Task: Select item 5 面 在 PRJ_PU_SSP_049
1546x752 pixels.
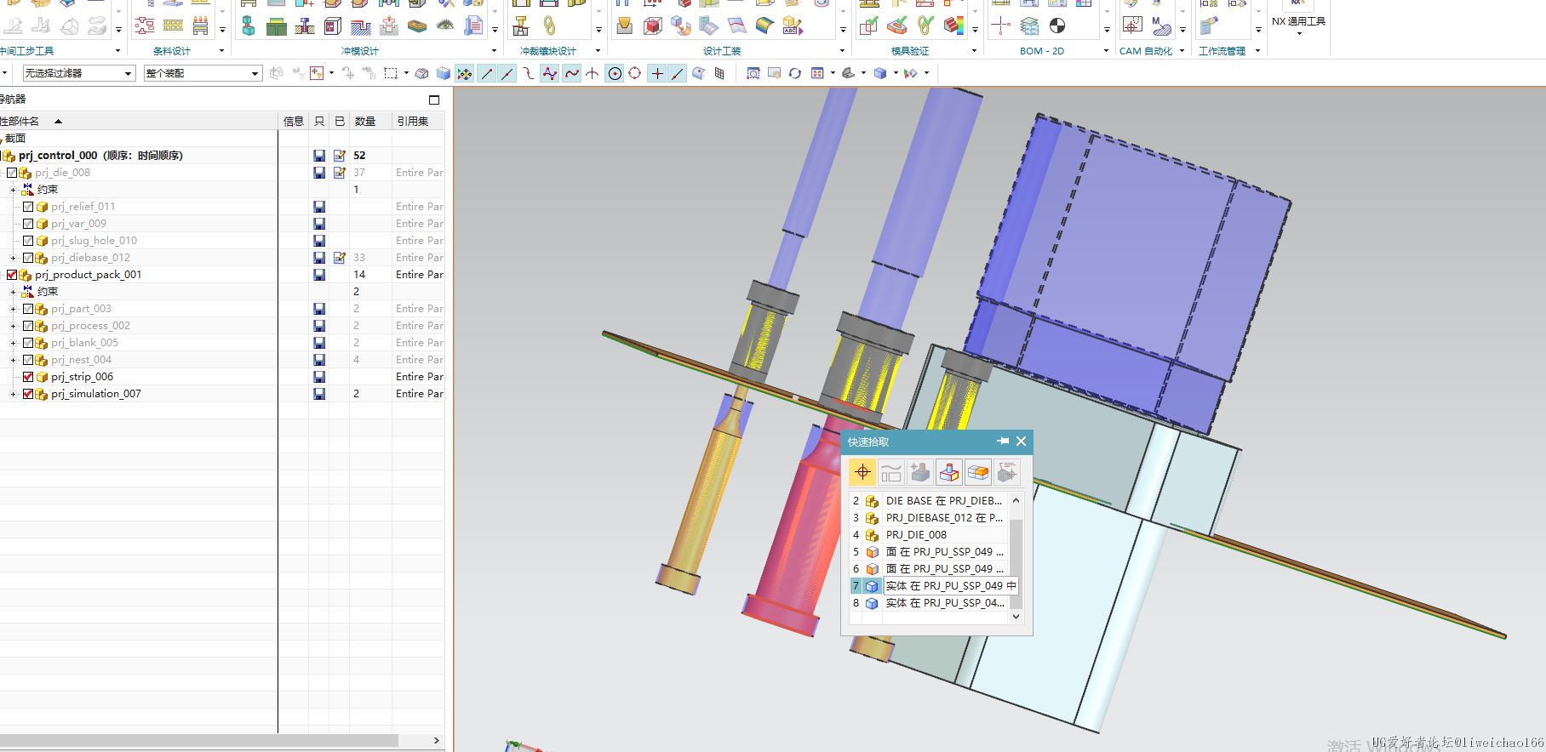Action: (x=929, y=552)
